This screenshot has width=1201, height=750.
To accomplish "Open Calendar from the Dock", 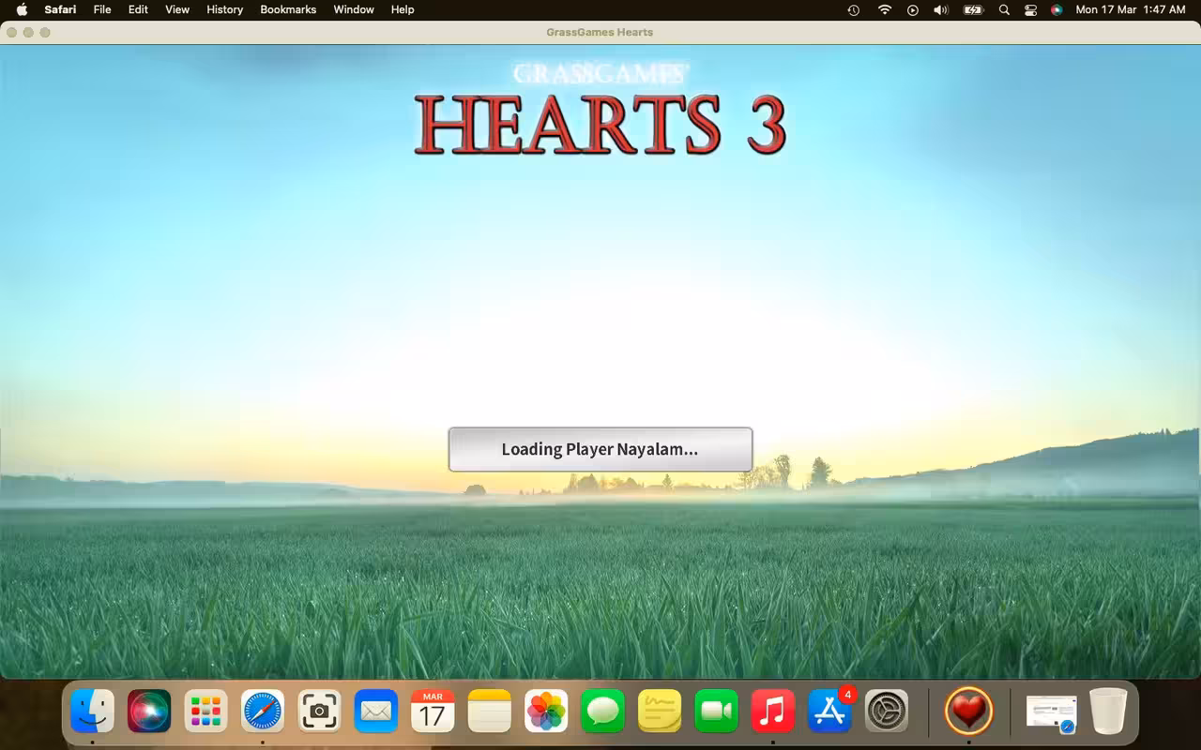I will pos(433,712).
